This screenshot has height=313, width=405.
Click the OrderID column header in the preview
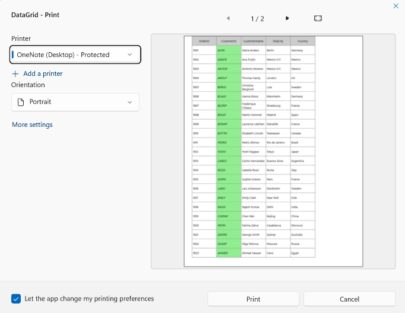coord(204,41)
